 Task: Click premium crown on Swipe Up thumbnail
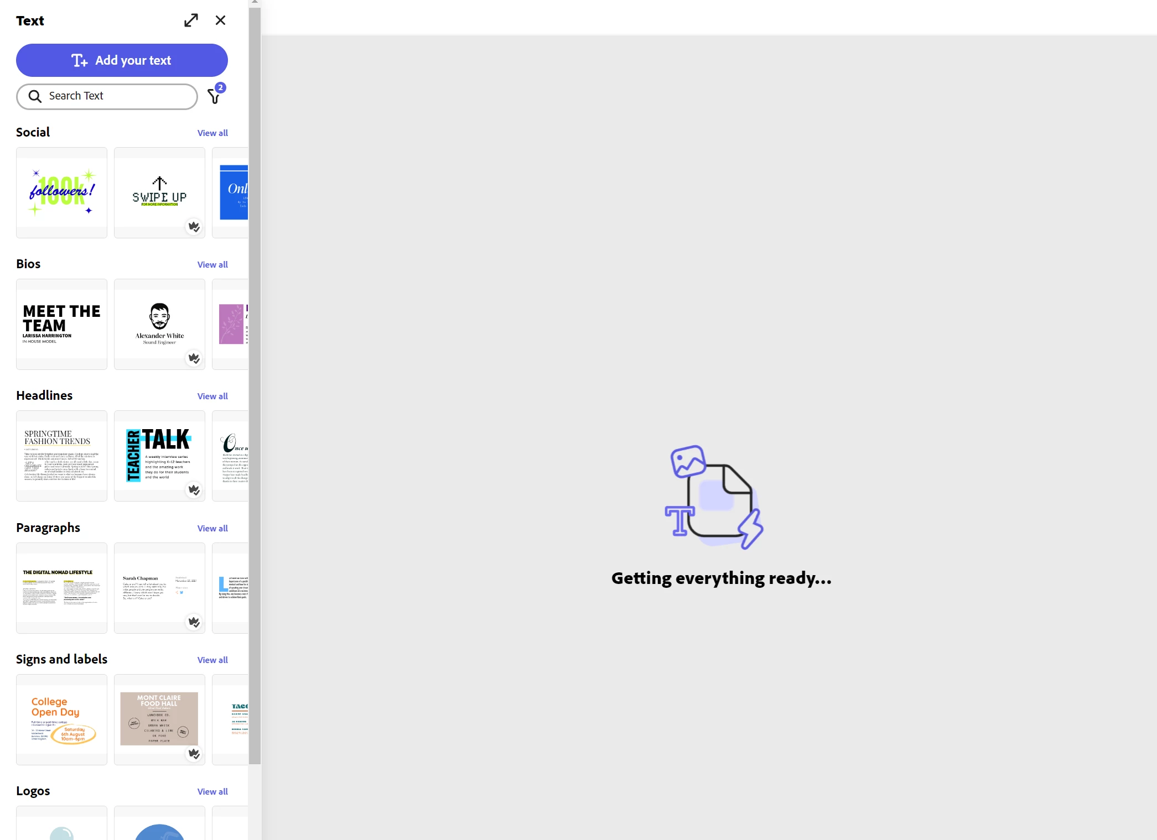194,227
